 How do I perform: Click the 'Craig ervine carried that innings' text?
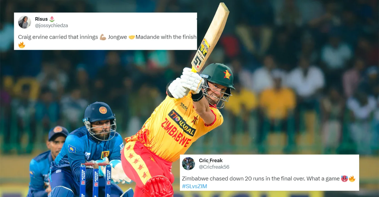click(58, 37)
